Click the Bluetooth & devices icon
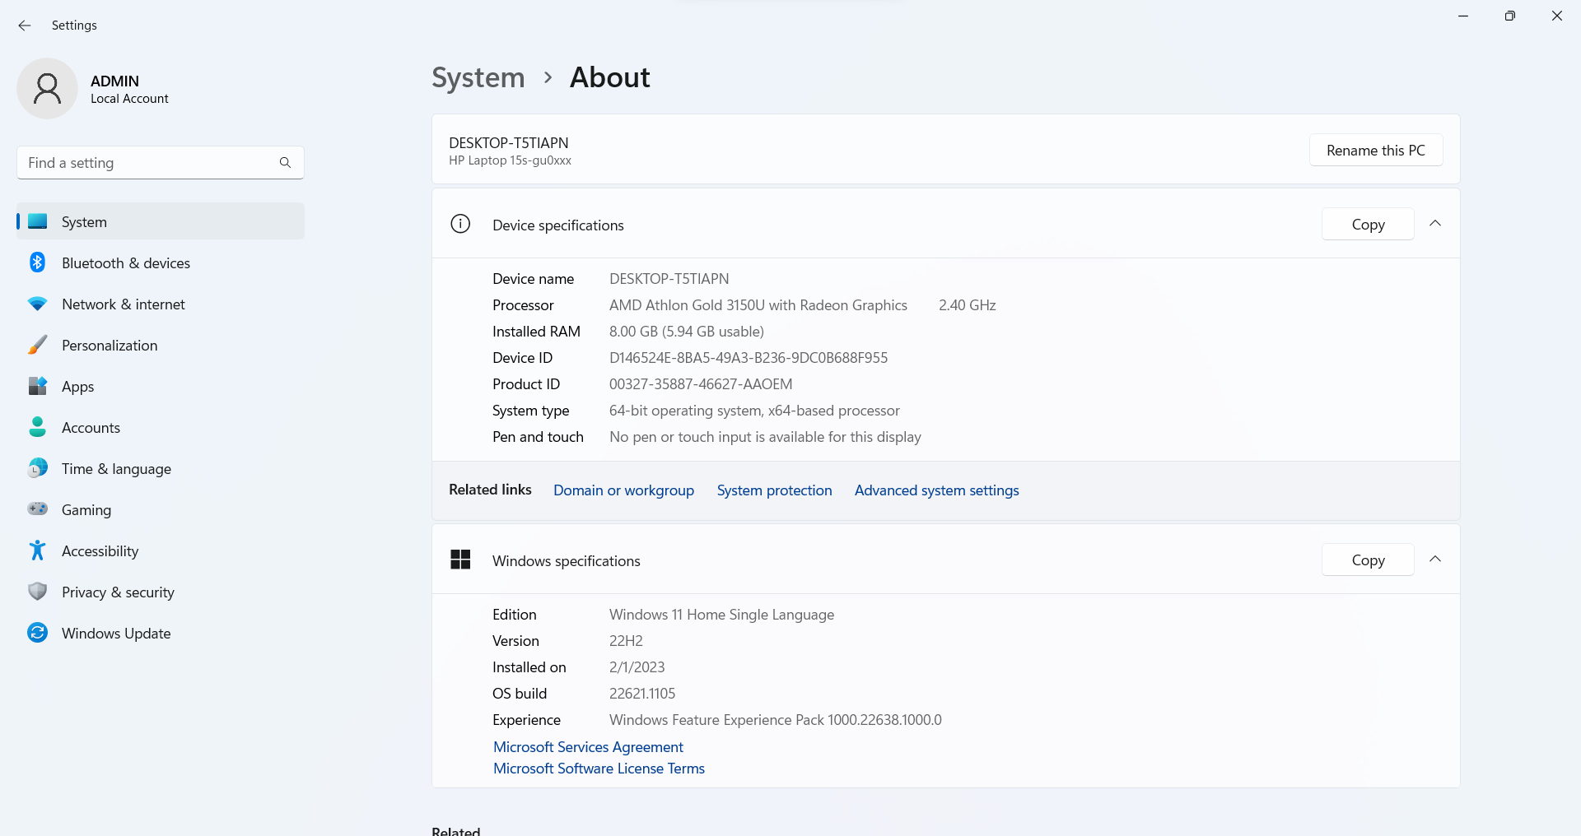 (37, 262)
